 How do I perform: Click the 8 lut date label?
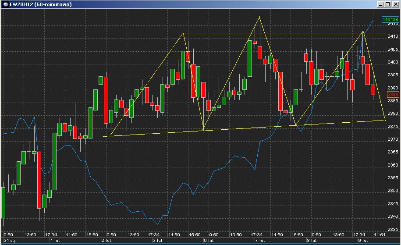click(312, 240)
